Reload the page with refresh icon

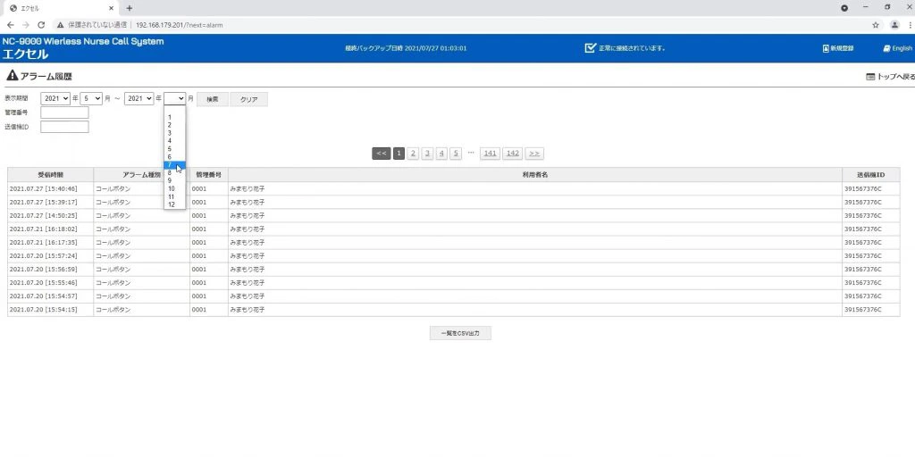coord(42,24)
